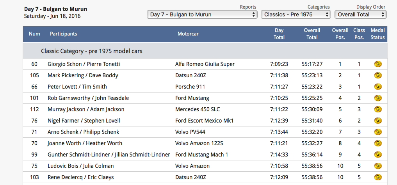397x185 pixels.
Task: Click gold medal icon for Murray Jackson
Action: (377, 109)
